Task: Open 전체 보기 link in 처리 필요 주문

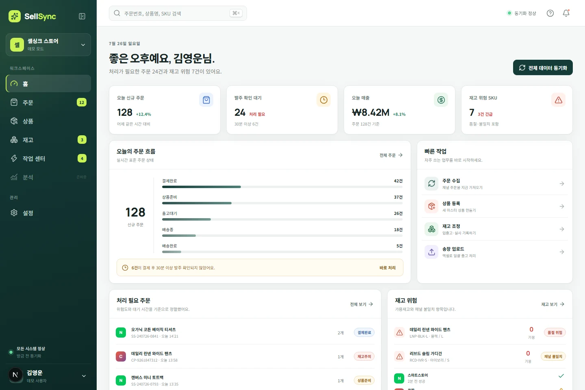Action: click(x=362, y=304)
